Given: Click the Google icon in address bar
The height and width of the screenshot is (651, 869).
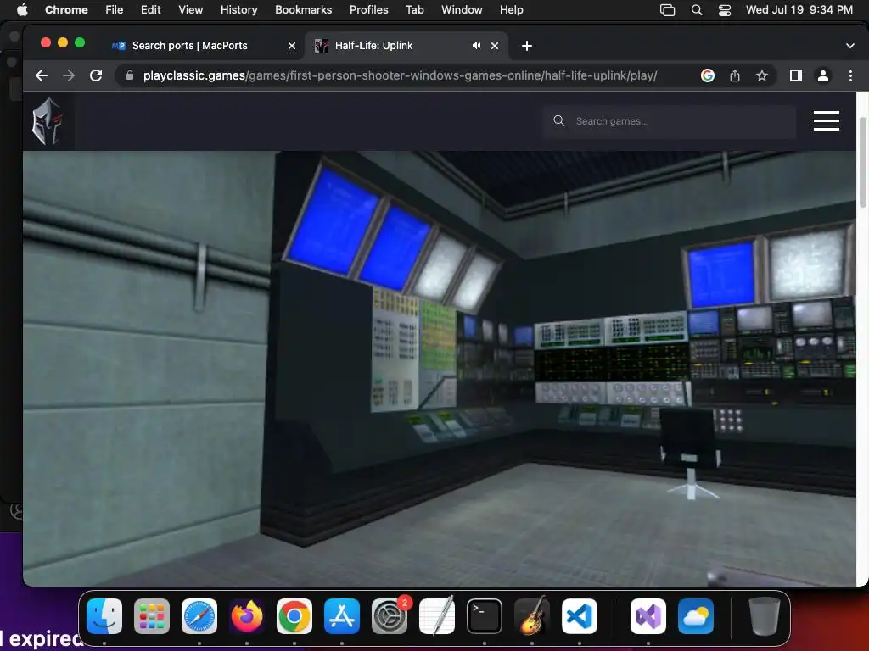Looking at the screenshot, I should pyautogui.click(x=707, y=75).
